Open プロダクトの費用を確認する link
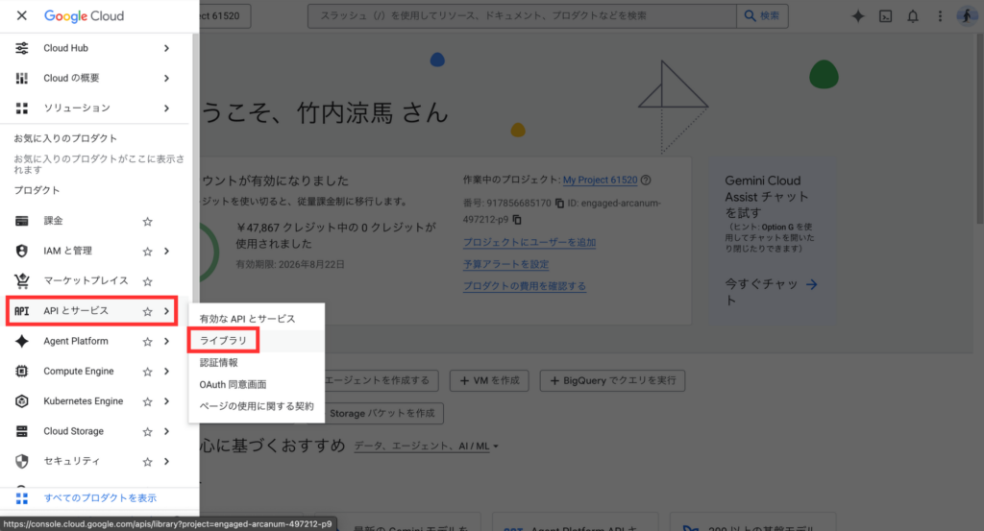984x531 pixels. (525, 286)
